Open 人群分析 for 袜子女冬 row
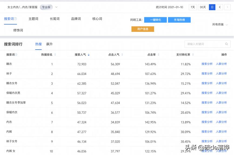Screen dimensions: 234x155 pyautogui.click(x=221, y=141)
